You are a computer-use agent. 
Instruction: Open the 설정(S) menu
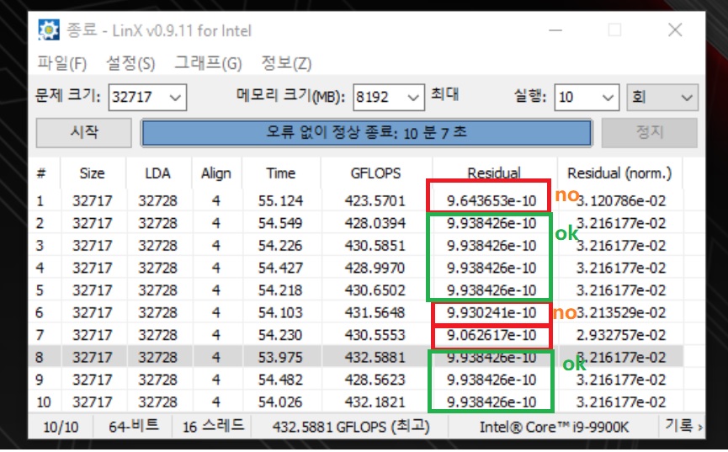click(130, 63)
